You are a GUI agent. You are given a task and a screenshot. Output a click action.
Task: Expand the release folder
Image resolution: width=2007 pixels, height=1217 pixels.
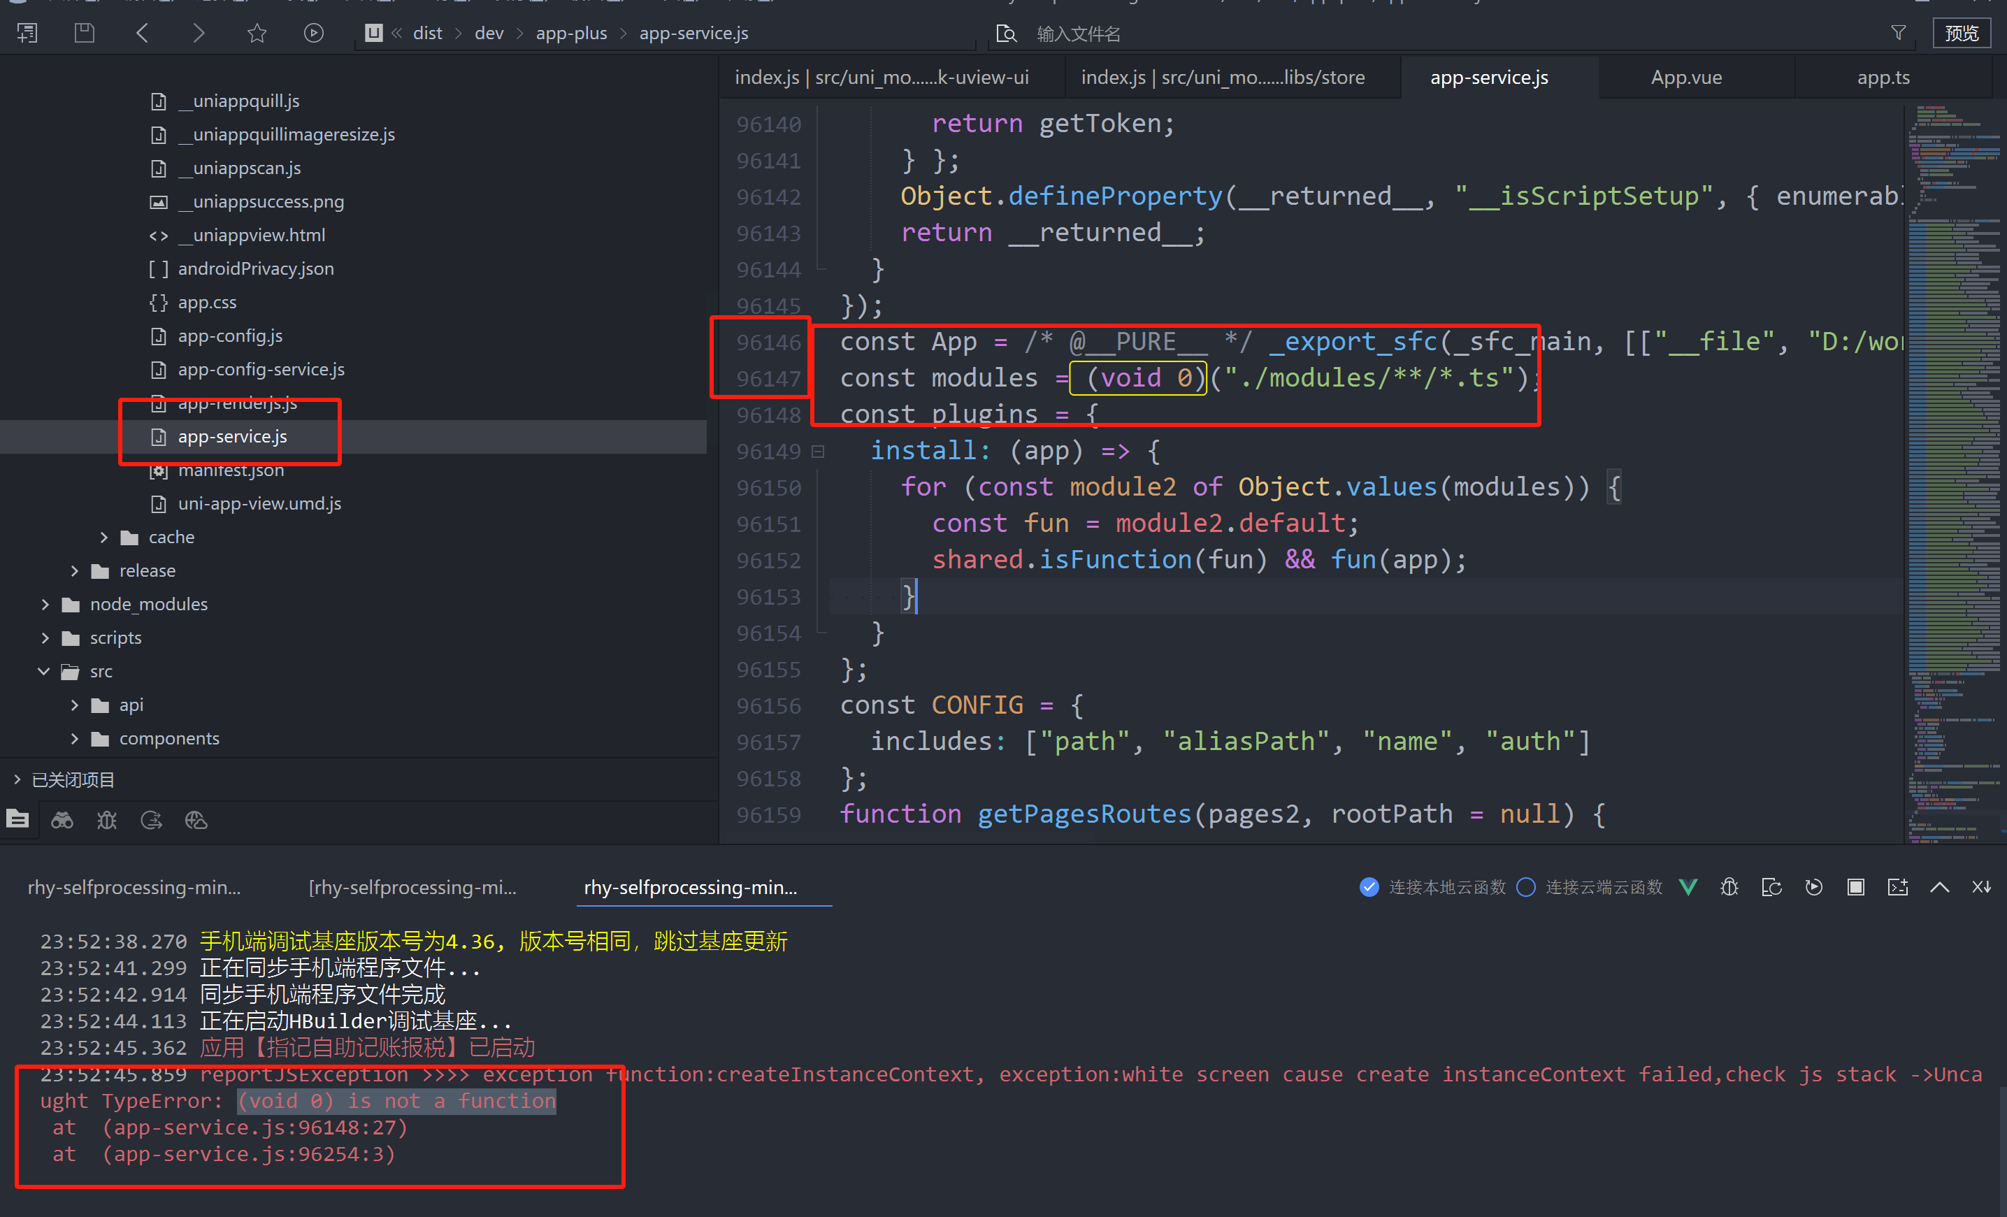75,571
